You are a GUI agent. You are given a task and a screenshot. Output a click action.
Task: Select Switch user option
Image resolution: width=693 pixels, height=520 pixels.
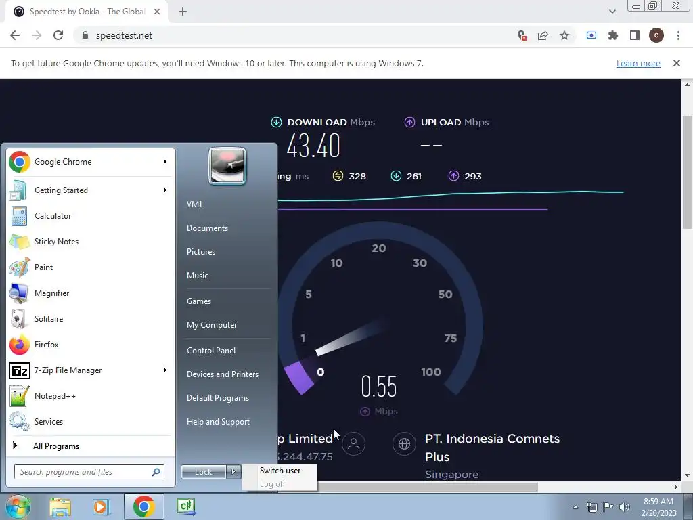pos(280,471)
